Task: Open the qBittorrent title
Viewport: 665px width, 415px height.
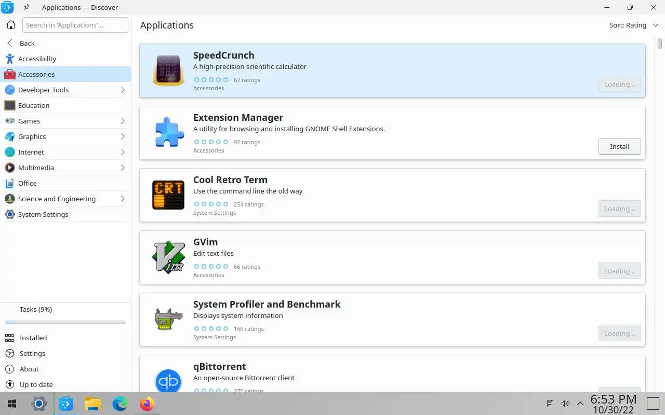Action: [x=219, y=366]
